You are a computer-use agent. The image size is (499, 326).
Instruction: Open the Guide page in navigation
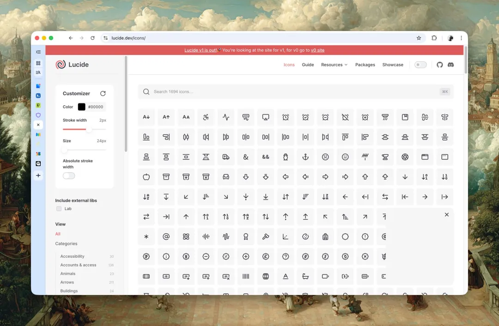308,65
